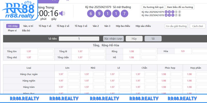Screen dimensions: 207x103
Task: Select Tổng lớn odds 1.97
Action: coord(29,51)
